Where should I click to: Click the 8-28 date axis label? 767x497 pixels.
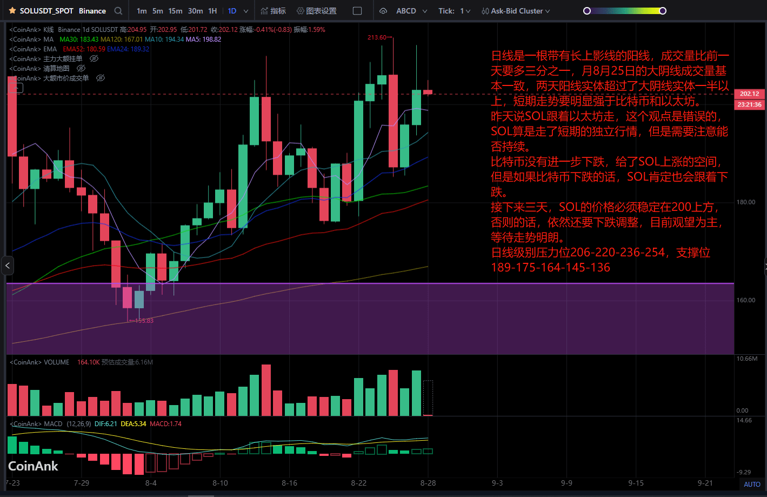click(x=428, y=483)
